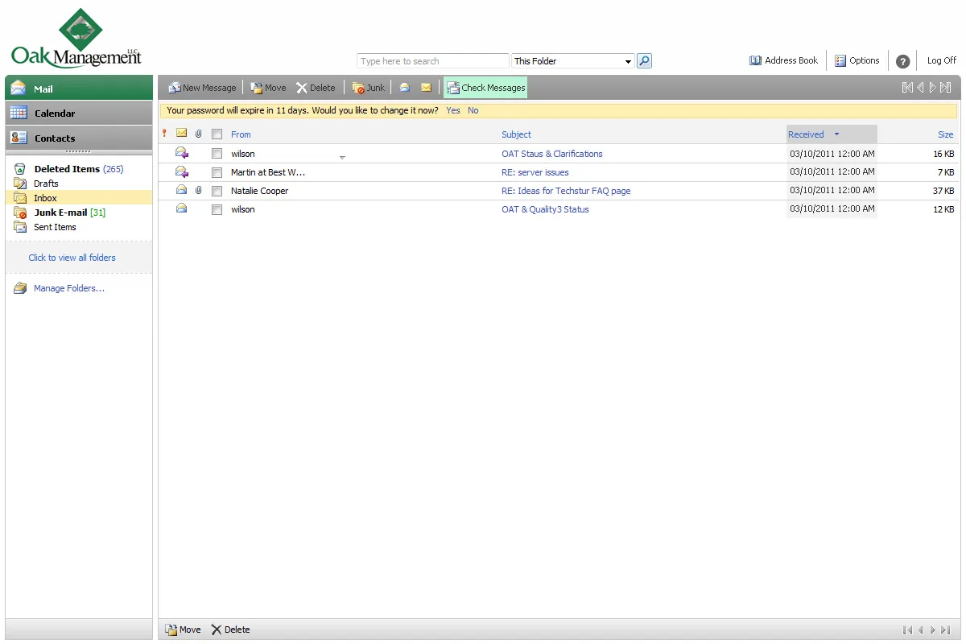Image resolution: width=966 pixels, height=644 pixels.
Task: Click the mark-as-read open envelope toolbar icon
Action: 405,88
